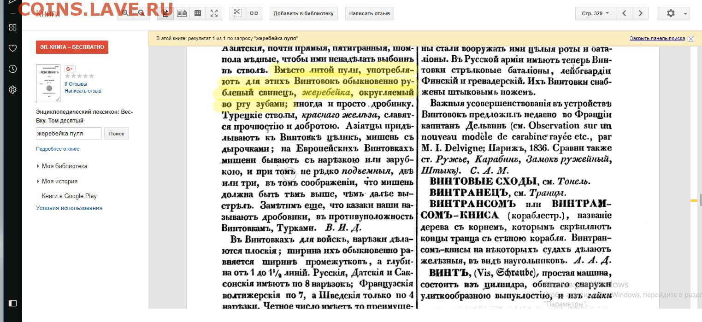Switch to single-page view mode
Screen dimensions: 702x322
coord(165,13)
